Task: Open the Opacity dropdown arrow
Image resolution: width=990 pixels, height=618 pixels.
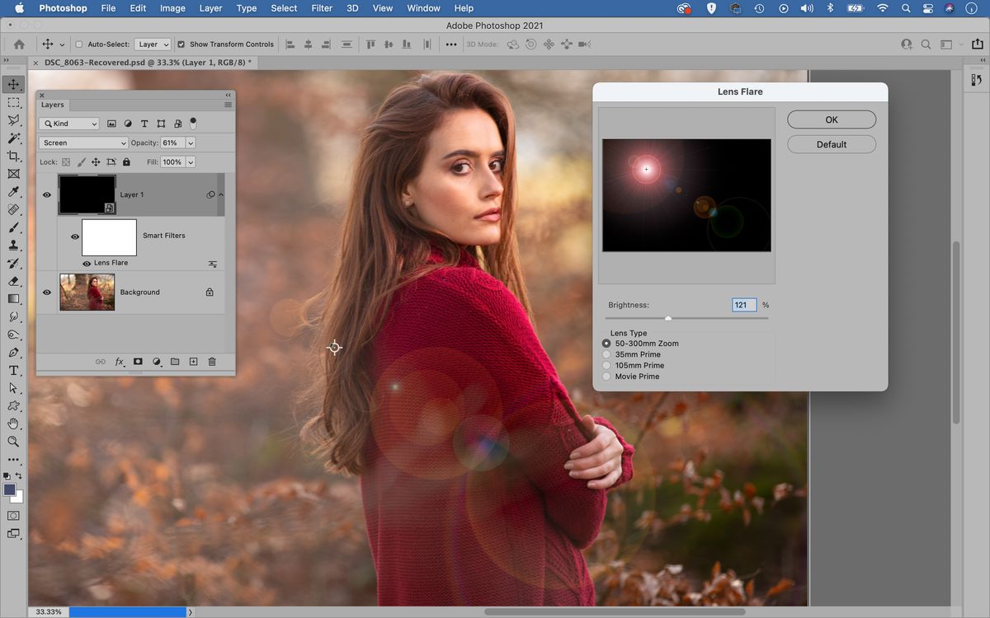Action: tap(190, 143)
